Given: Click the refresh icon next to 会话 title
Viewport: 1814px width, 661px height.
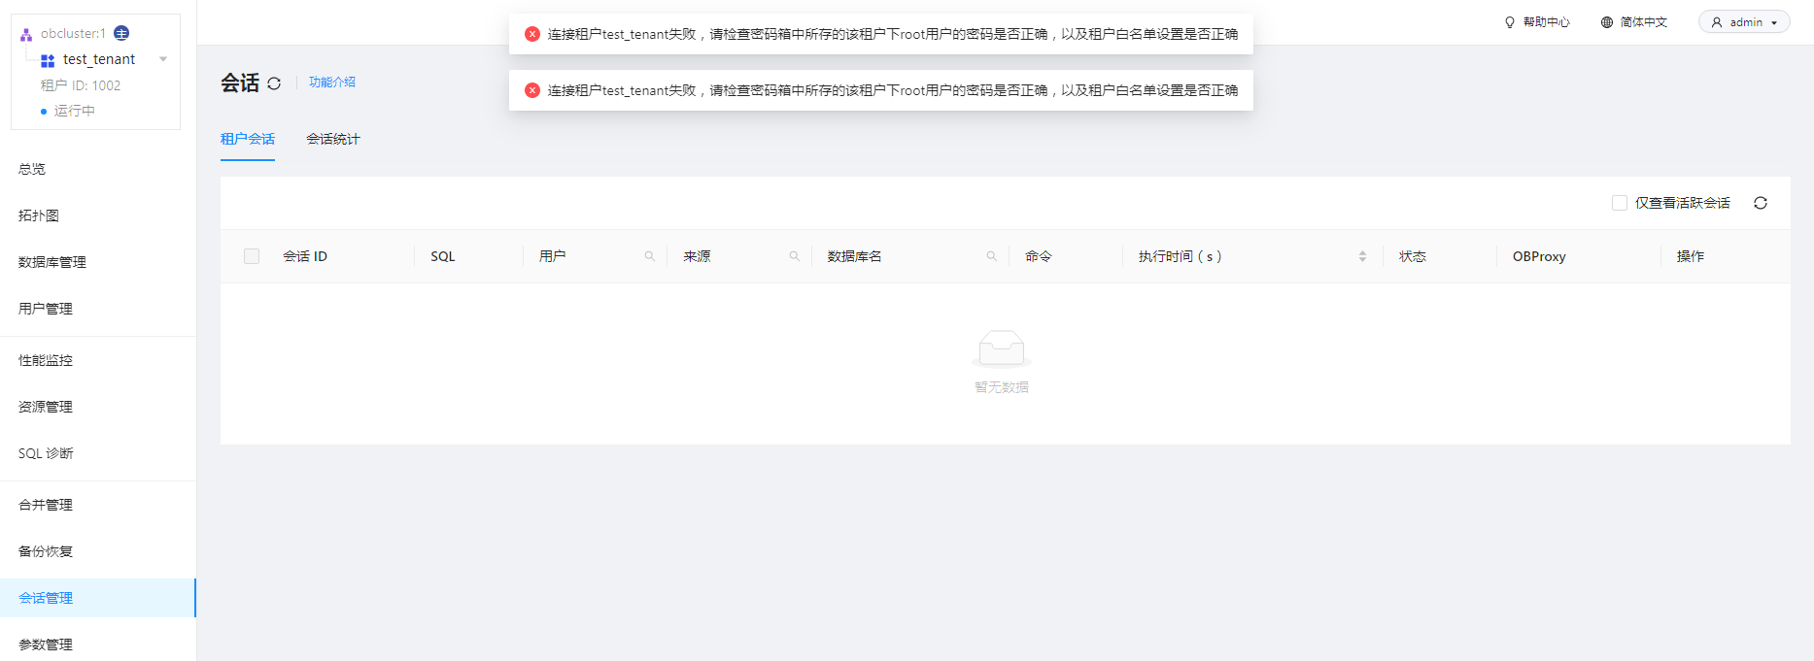Looking at the screenshot, I should coord(274,83).
